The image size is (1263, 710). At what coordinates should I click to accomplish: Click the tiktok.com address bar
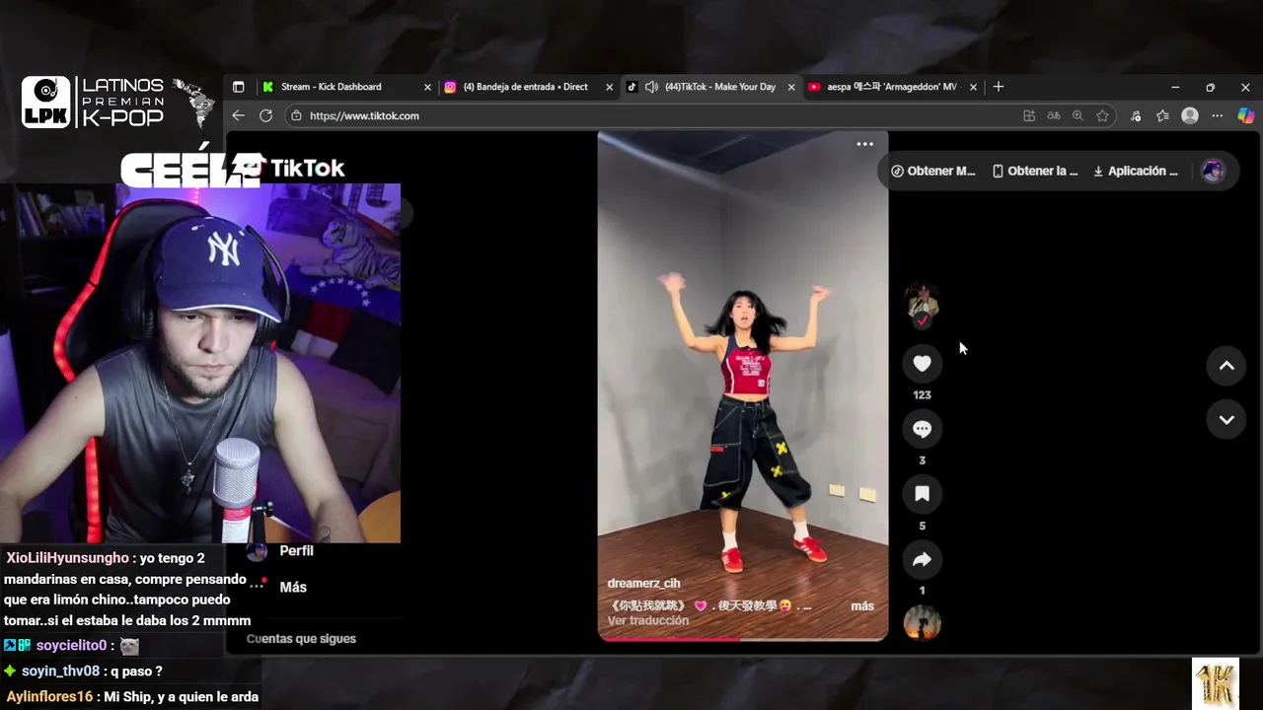[x=651, y=115]
